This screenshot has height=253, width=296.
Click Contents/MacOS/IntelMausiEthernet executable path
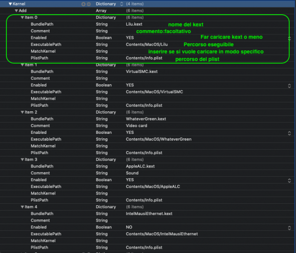162,234
